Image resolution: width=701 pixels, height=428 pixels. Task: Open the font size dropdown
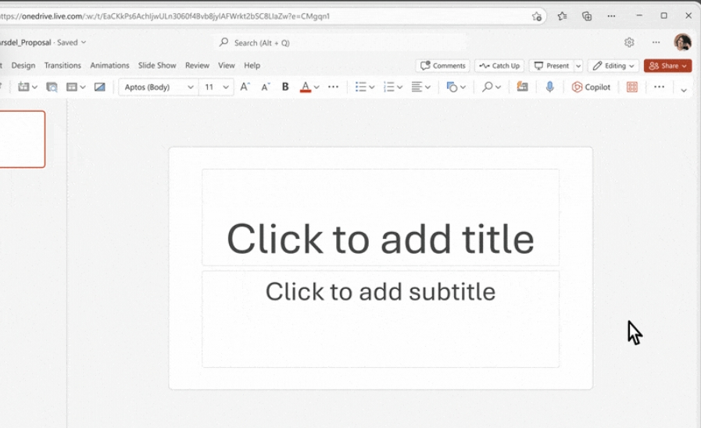(x=226, y=87)
